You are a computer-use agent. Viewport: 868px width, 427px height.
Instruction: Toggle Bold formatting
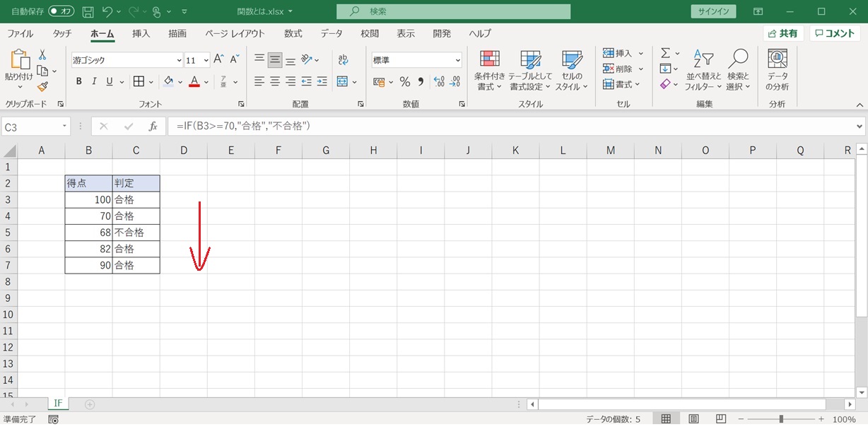(78, 82)
